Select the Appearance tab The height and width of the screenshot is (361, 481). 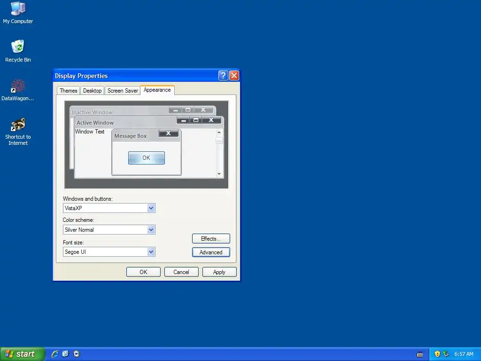(x=157, y=90)
